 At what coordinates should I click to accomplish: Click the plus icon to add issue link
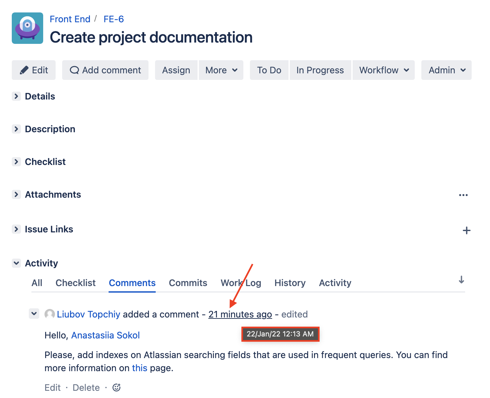tap(466, 230)
